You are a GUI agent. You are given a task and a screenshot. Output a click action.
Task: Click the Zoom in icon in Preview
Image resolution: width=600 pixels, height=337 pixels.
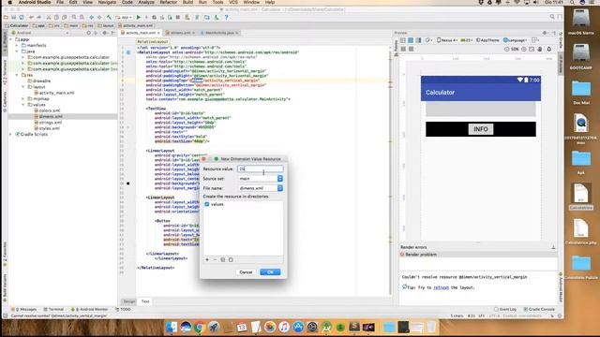coord(524,49)
